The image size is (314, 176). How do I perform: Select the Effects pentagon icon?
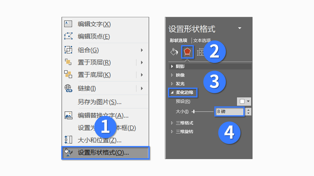pos(187,52)
